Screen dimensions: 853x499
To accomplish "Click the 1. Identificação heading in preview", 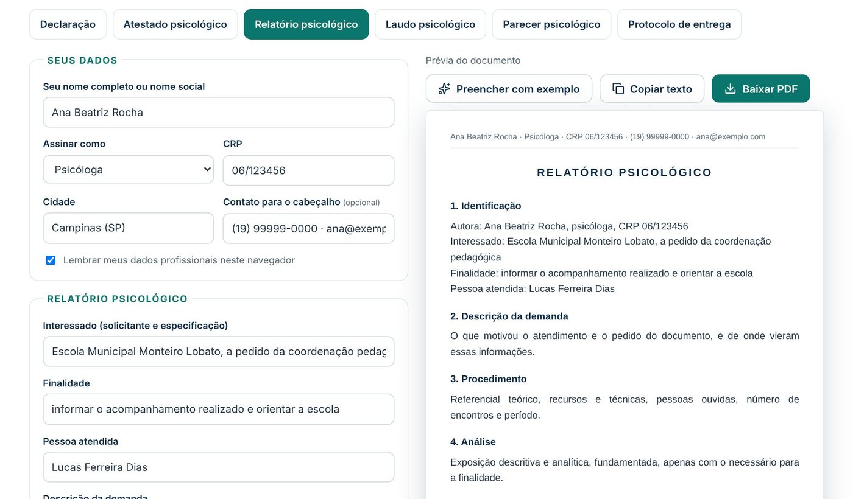I will click(x=486, y=206).
